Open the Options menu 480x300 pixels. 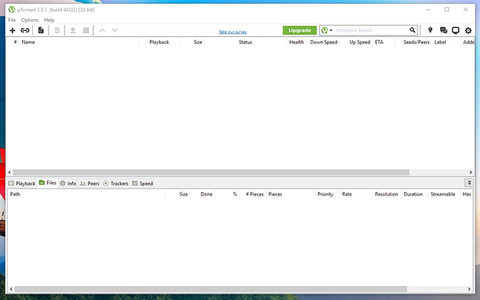[29, 20]
